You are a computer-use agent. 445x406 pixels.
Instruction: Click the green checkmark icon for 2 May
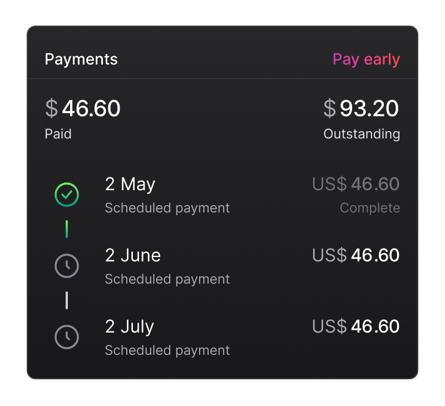[67, 195]
